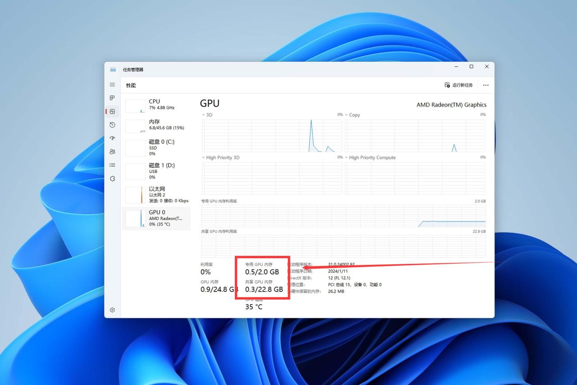Close the Task Manager window

(x=487, y=67)
